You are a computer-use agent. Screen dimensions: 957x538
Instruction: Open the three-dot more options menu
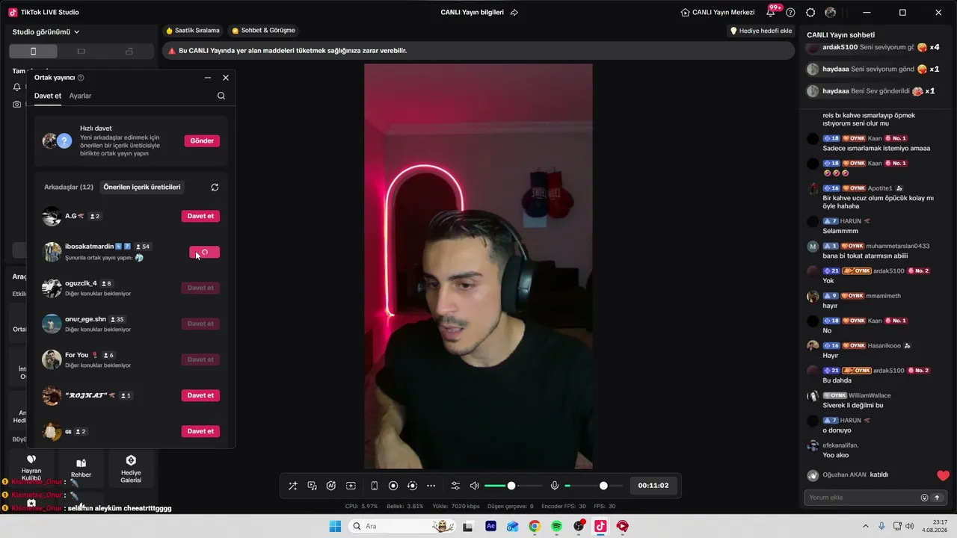(431, 486)
